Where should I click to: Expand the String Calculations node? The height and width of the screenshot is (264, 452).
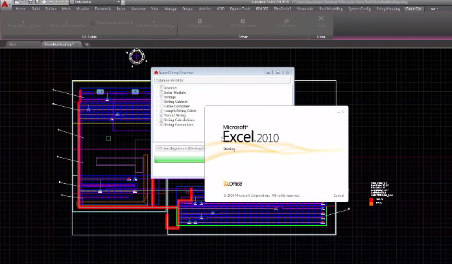coord(157,120)
